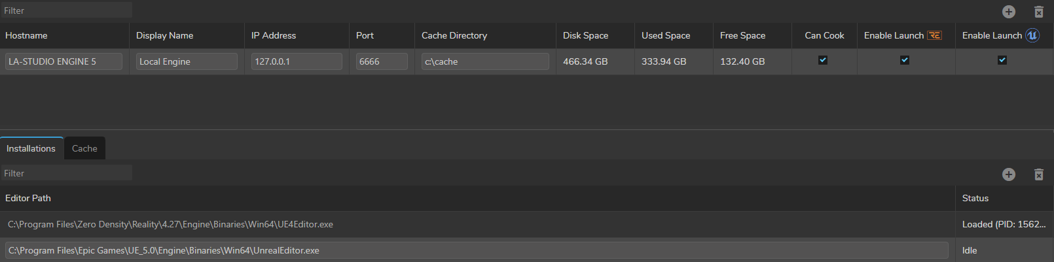Delete the selected engine host

(1039, 12)
